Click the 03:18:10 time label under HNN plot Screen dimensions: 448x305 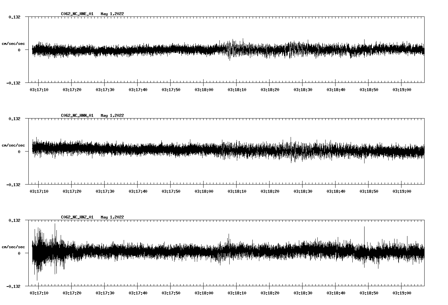click(x=237, y=191)
